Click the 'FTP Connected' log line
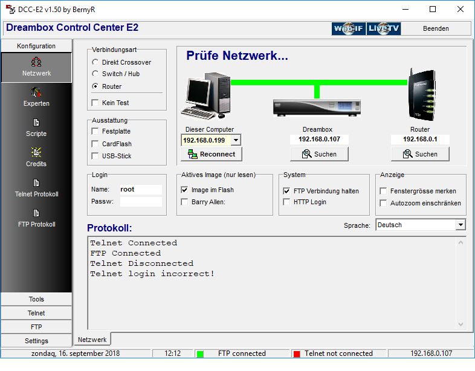The height and width of the screenshot is (371, 475). (126, 253)
